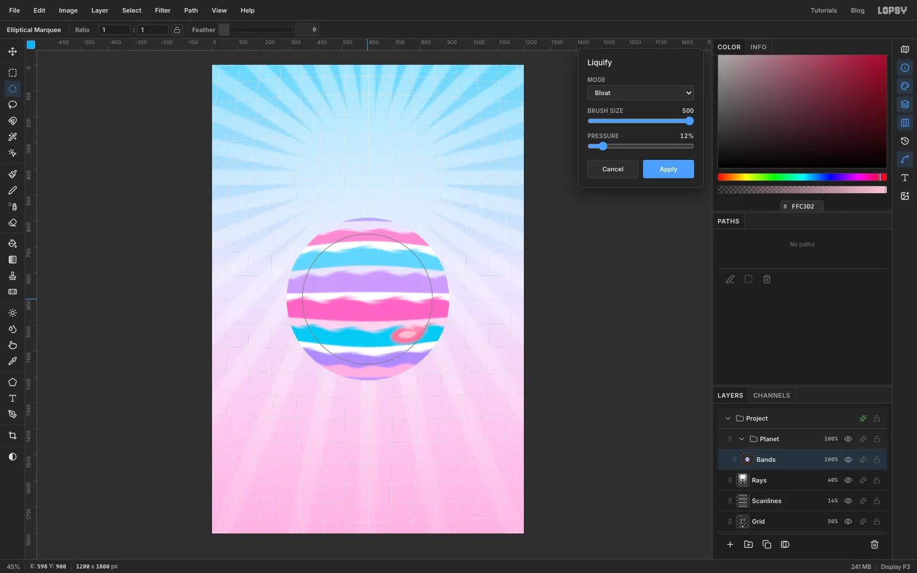Select the Paint Bucket tool
Screen dimensions: 917x573
[x=13, y=244]
